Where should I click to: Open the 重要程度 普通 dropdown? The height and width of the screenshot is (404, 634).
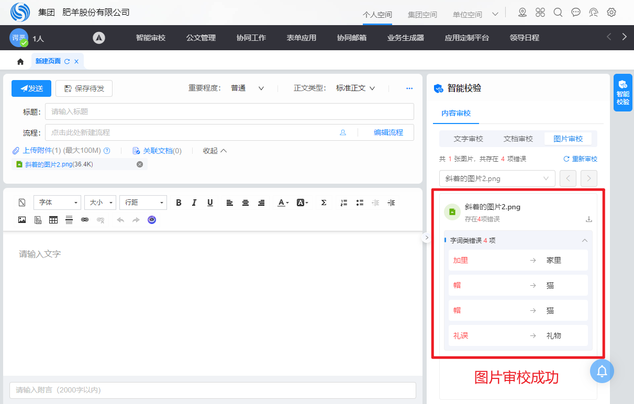[247, 88]
